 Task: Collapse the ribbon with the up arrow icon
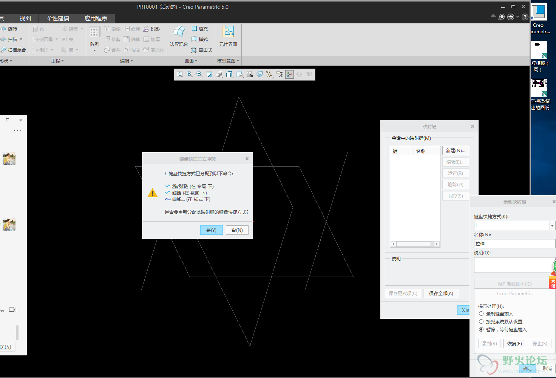click(493, 16)
